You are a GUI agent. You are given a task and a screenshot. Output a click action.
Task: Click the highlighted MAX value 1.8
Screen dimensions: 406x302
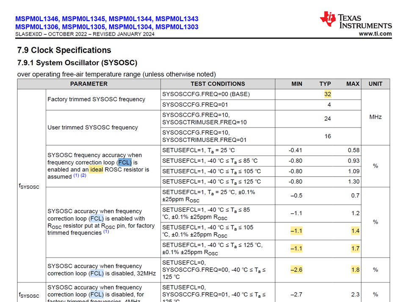coord(356,270)
